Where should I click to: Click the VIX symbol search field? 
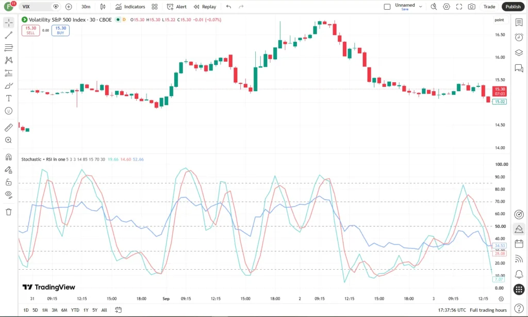coord(40,6)
